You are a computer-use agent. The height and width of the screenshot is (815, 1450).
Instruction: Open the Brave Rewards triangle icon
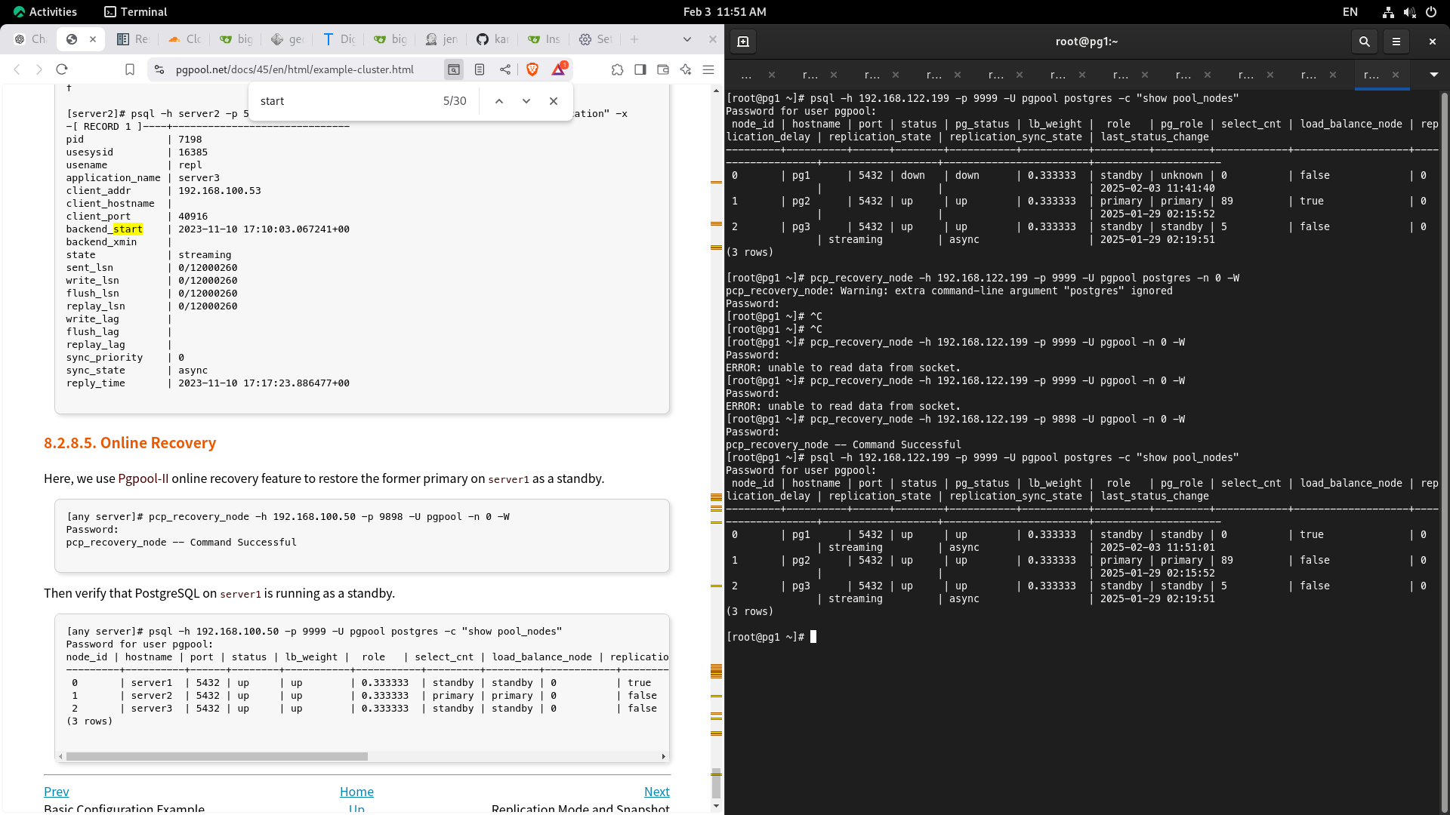point(559,69)
